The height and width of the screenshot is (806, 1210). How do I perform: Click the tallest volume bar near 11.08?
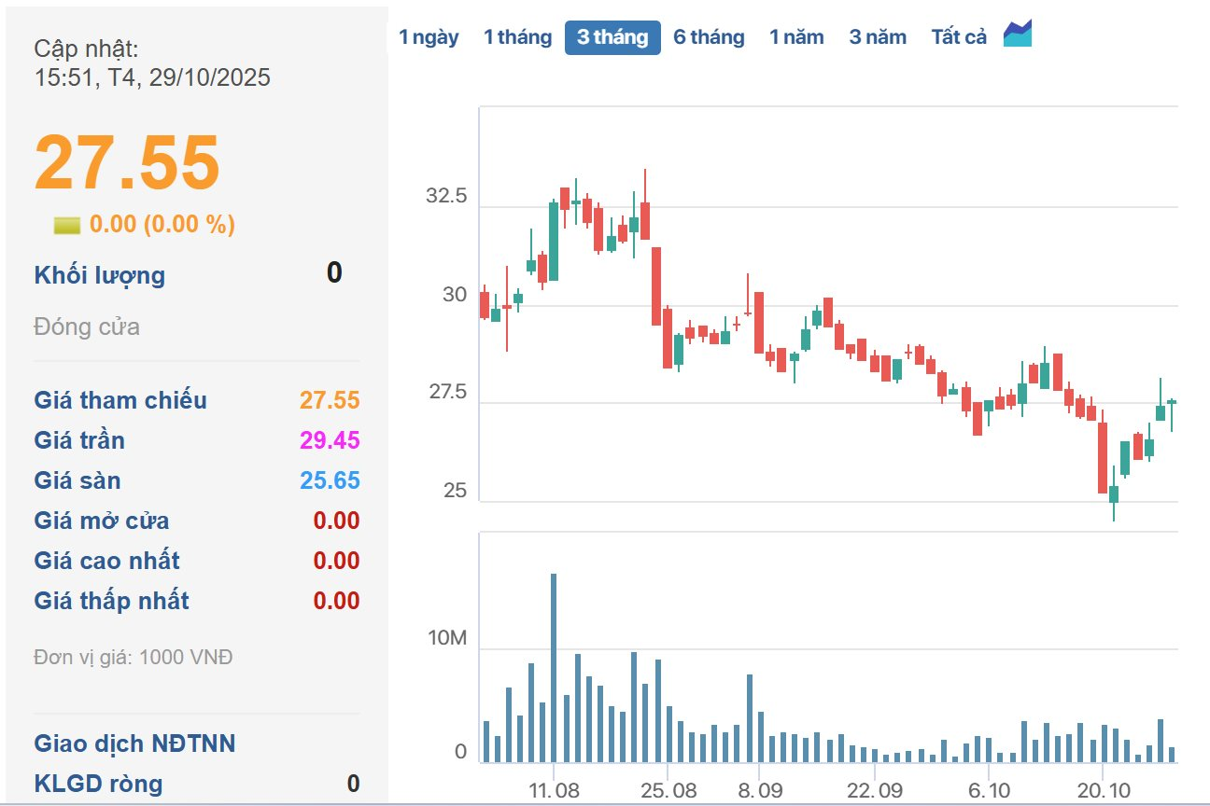pyautogui.click(x=554, y=667)
